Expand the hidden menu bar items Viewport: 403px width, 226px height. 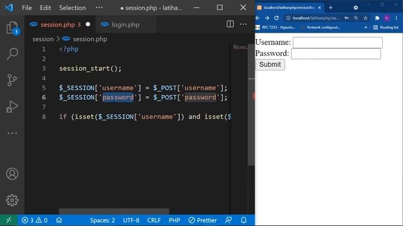pyautogui.click(x=99, y=8)
